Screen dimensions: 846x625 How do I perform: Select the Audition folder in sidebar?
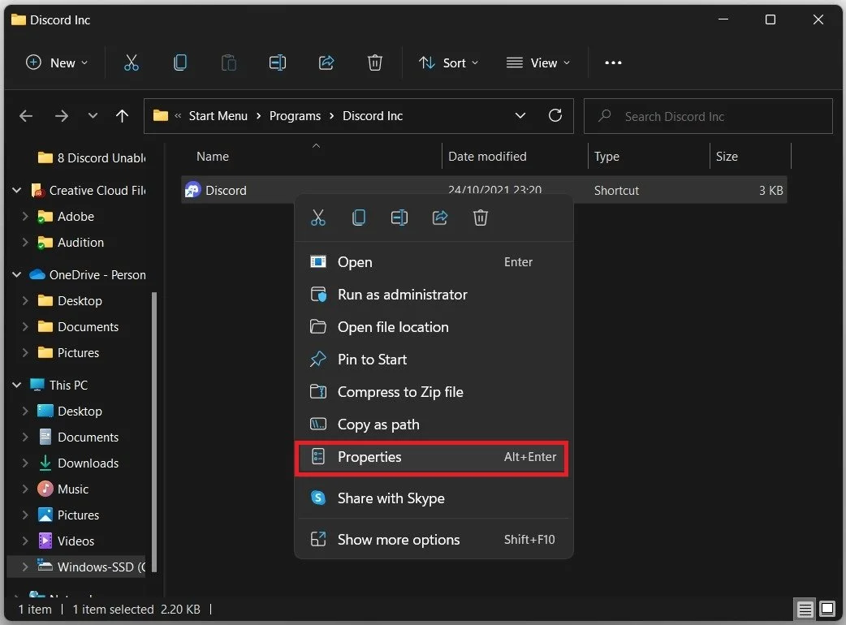pos(71,243)
